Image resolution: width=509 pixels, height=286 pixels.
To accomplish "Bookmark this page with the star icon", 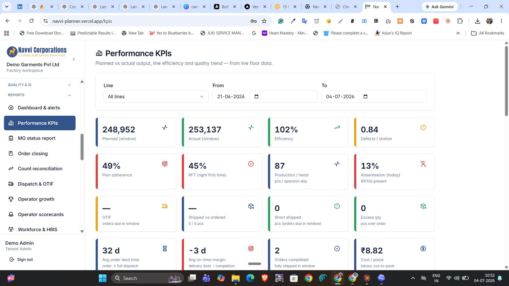I will click(264, 21).
